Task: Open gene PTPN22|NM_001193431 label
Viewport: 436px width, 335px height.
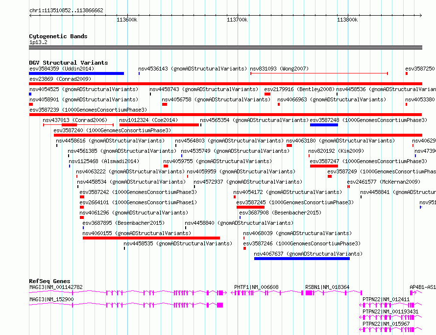Action: click(390, 311)
